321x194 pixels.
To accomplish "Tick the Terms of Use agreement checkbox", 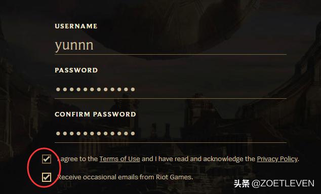I will pos(47,159).
